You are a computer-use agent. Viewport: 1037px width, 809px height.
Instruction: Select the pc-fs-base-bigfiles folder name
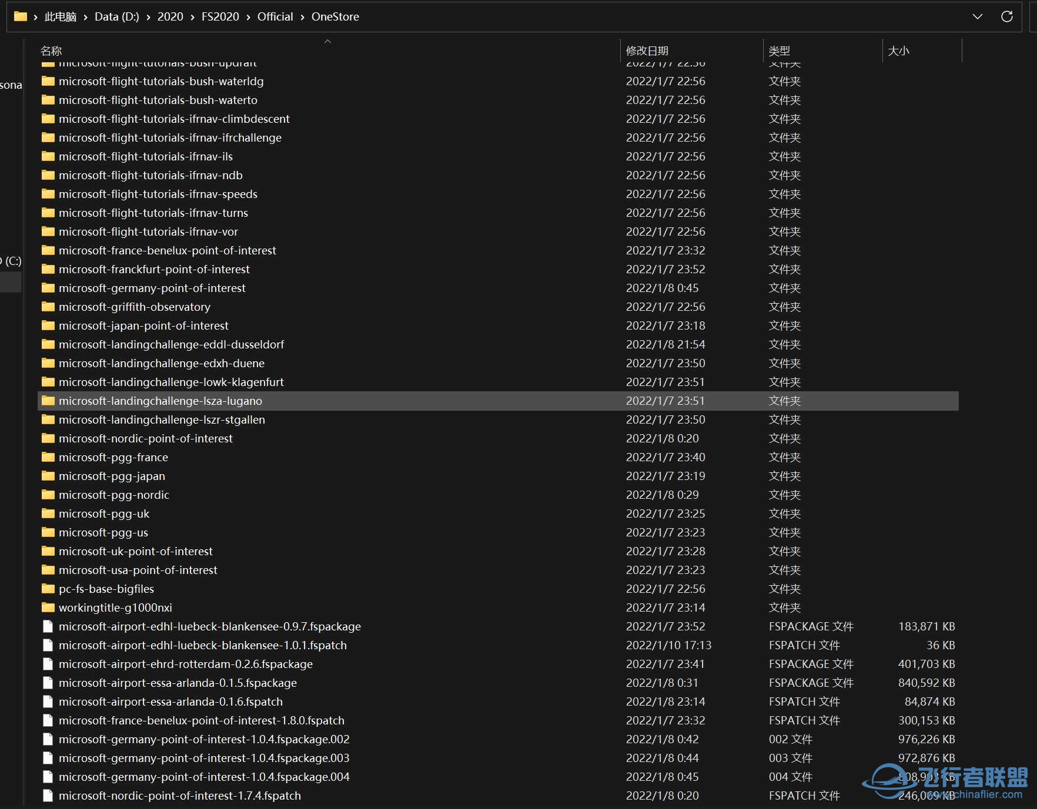pyautogui.click(x=106, y=589)
